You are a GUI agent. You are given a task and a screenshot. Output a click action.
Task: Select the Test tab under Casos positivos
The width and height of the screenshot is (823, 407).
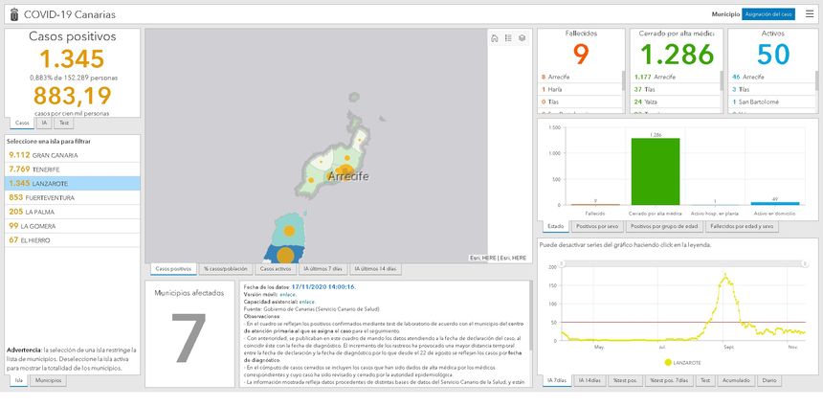(63, 123)
